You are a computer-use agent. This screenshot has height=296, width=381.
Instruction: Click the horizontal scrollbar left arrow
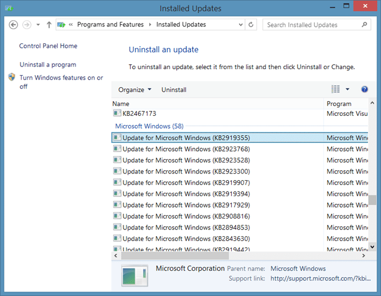click(x=116, y=255)
